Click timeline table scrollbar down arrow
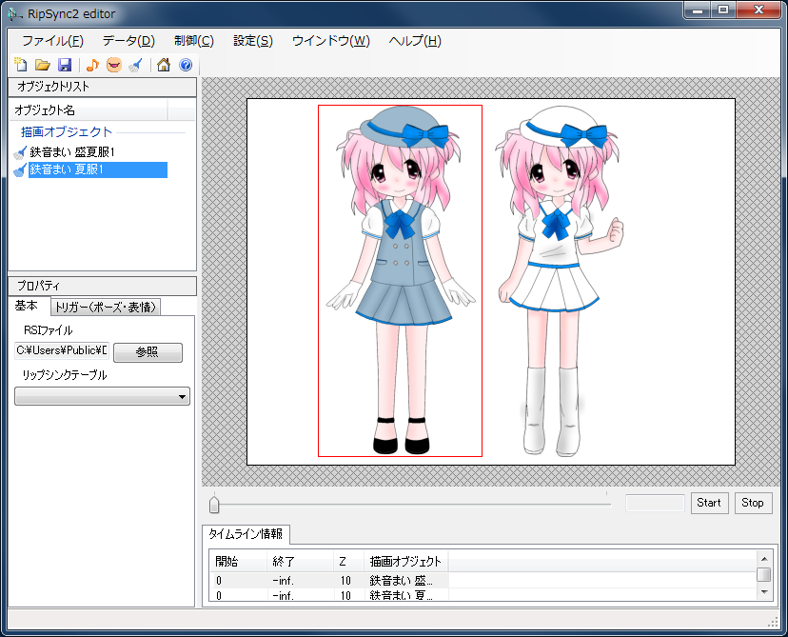Image resolution: width=788 pixels, height=637 pixels. coord(764,592)
